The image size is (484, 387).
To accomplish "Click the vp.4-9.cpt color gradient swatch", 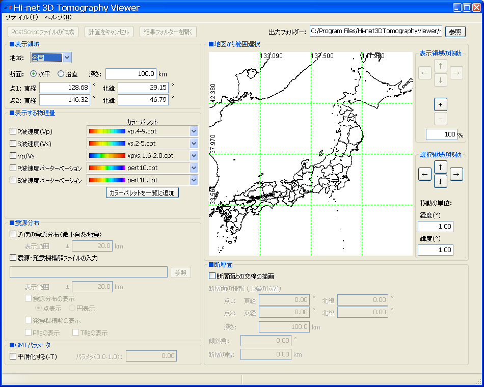I will [x=107, y=131].
